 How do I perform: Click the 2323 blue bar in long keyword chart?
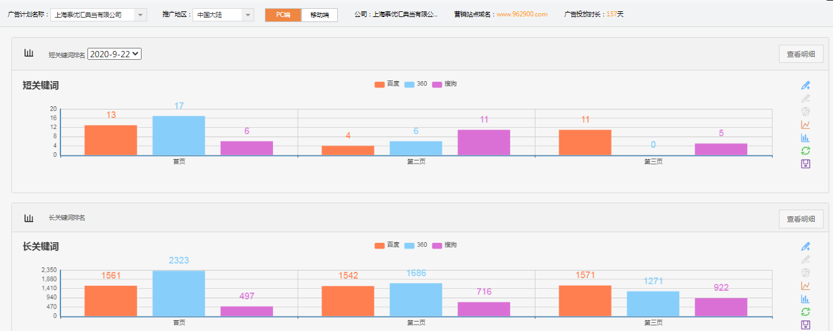[179, 293]
